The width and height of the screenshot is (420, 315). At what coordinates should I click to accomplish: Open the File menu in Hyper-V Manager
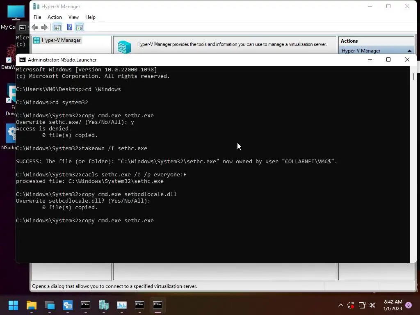(x=37, y=17)
